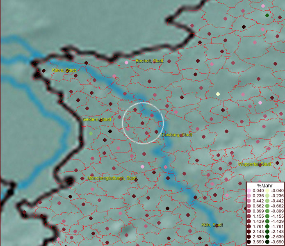Click the legend value text -1.761
The height and width of the screenshot is (246, 285).
pos(277,227)
